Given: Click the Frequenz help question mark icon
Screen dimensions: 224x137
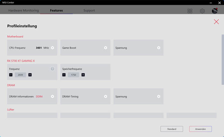Looking at the screenshot, I should point(52,69).
